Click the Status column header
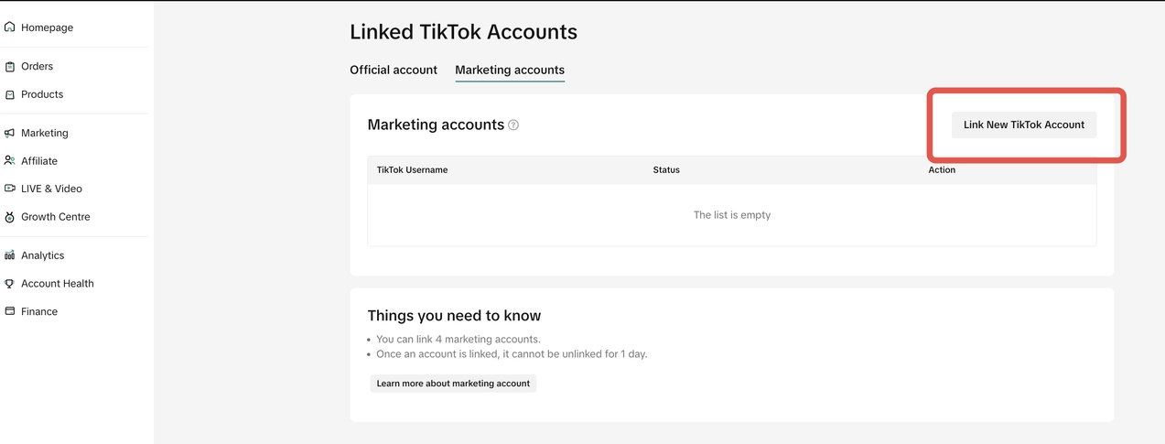This screenshot has width=1165, height=444. click(x=666, y=170)
